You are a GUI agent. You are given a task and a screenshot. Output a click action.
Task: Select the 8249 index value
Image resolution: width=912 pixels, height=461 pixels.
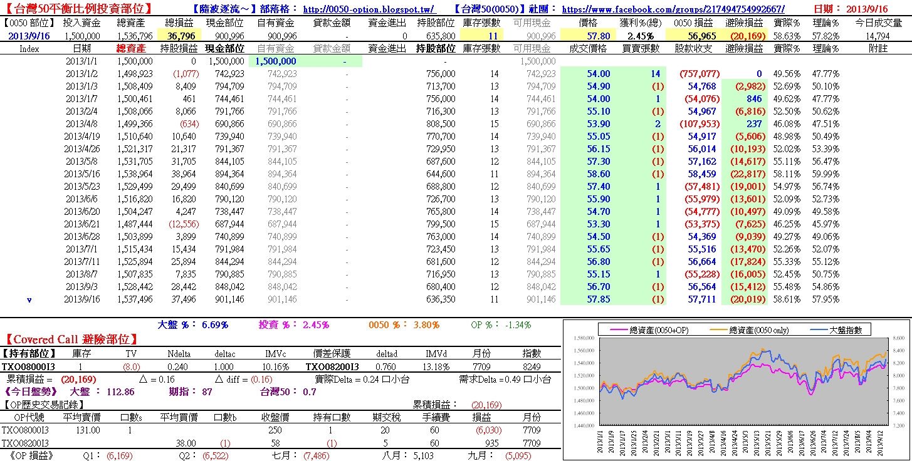pos(532,366)
